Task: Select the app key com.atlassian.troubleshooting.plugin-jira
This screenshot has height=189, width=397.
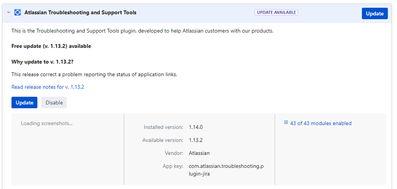Action: point(227,170)
